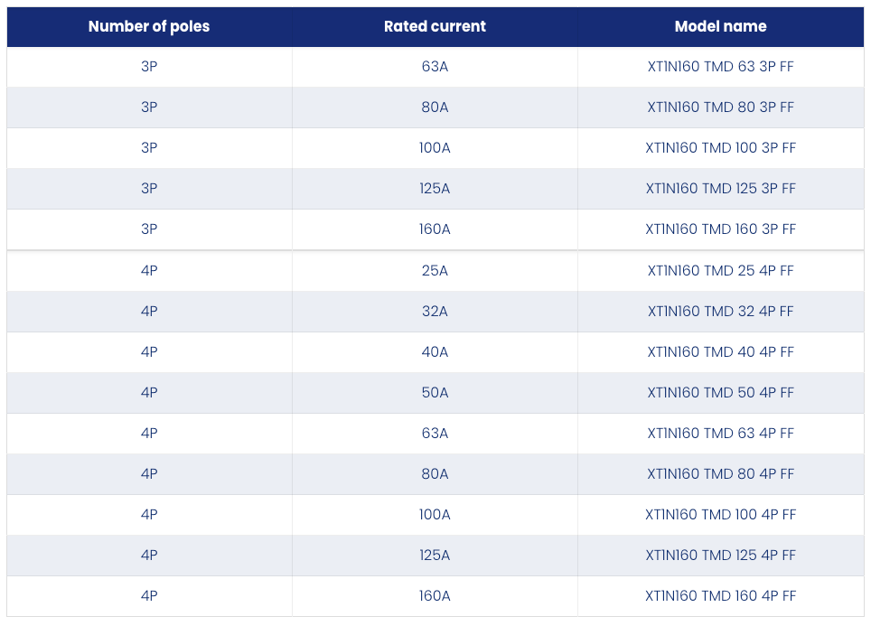
Task: Click XT1N160 TMD 125 4P FF model name
Action: coord(720,555)
